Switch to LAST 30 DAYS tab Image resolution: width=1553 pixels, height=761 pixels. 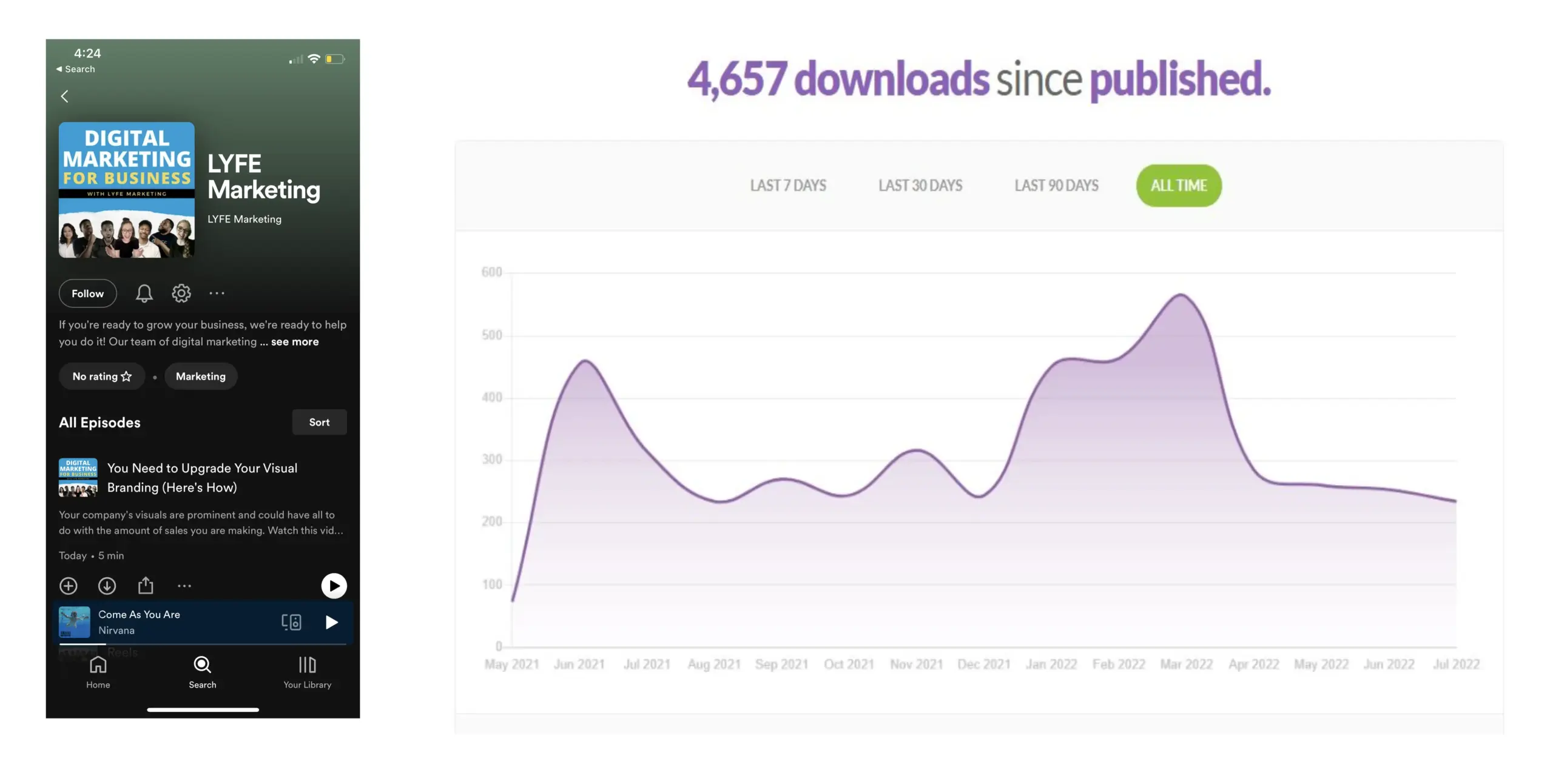920,186
